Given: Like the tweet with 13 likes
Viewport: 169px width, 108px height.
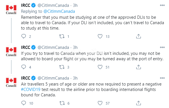Looking at the screenshot, I should (x=100, y=36).
